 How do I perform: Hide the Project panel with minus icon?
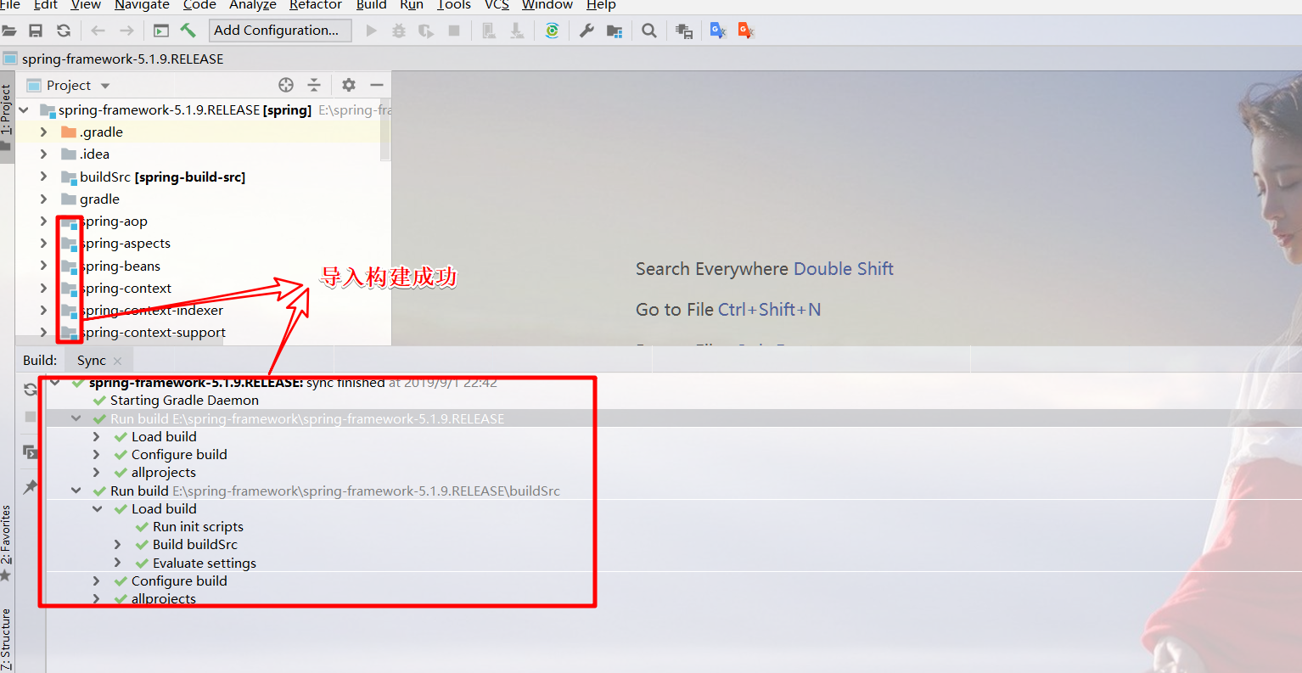click(x=377, y=85)
